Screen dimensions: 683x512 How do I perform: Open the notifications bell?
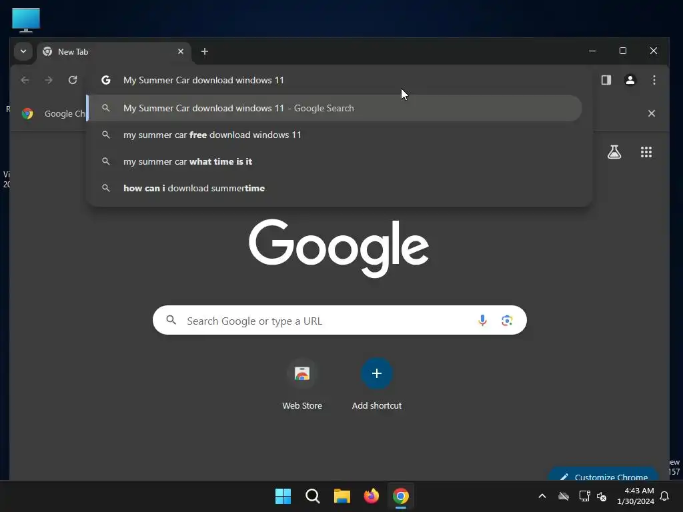pyautogui.click(x=665, y=496)
